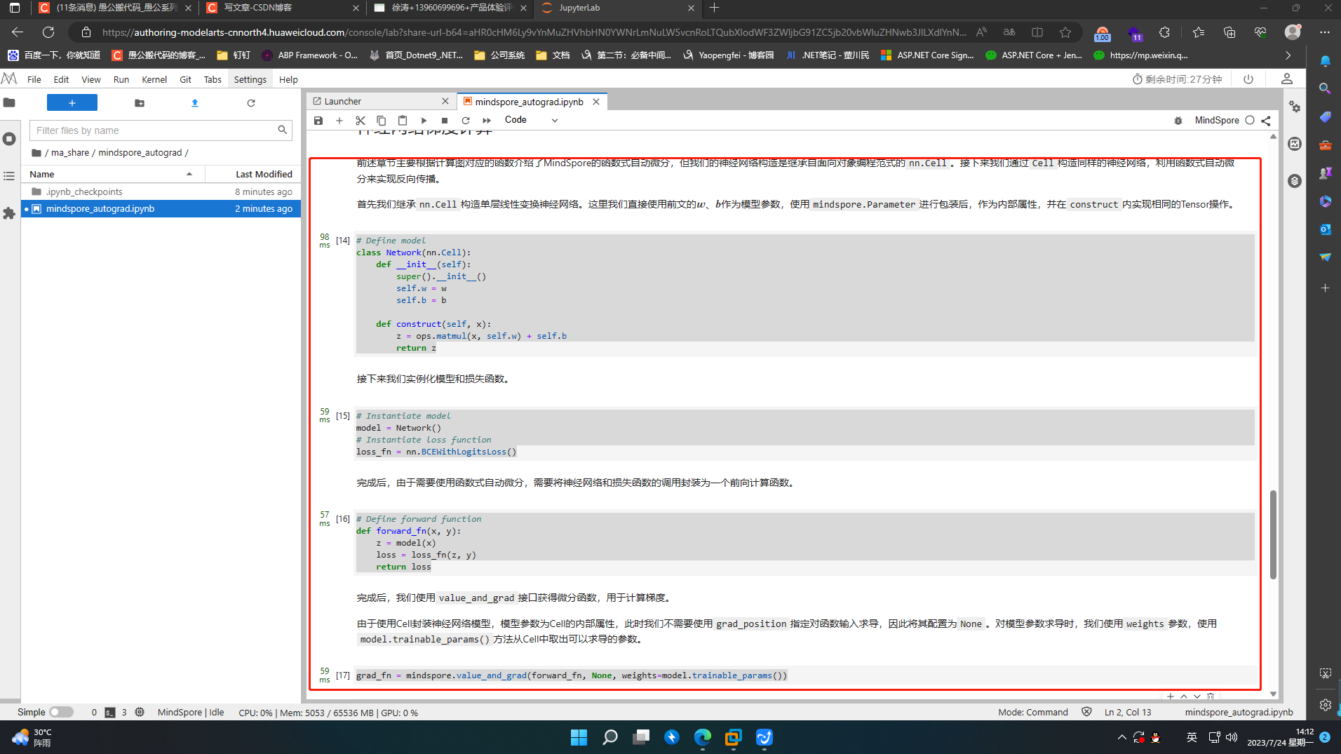Click the notebook vertical scrollbar thumb

pyautogui.click(x=1273, y=534)
